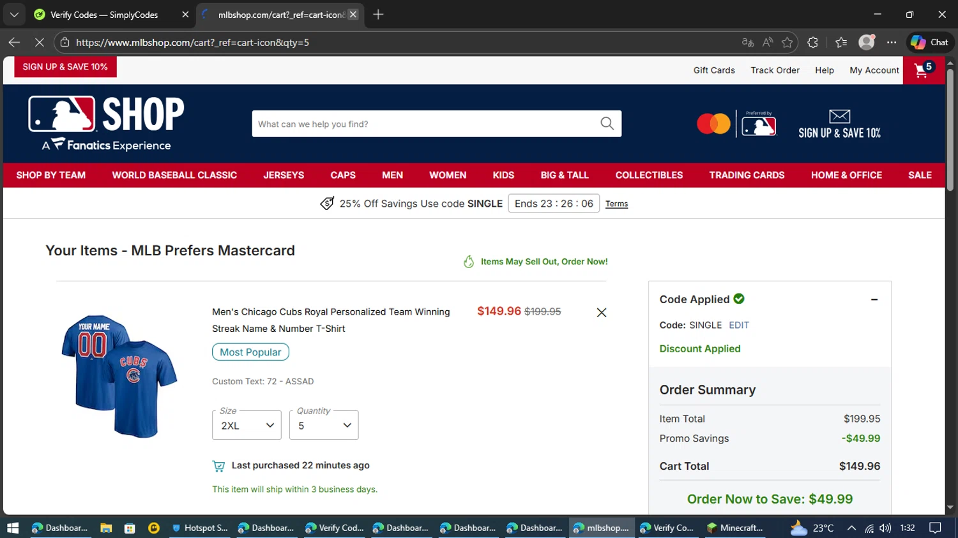Image resolution: width=958 pixels, height=538 pixels.
Task: Open Home & Office menu
Action: [846, 175]
